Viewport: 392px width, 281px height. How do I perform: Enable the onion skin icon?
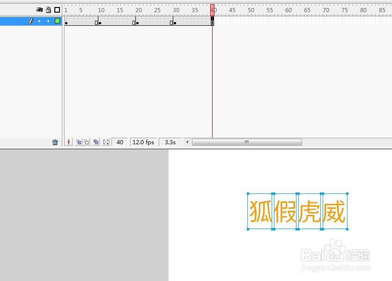pyautogui.click(x=78, y=142)
